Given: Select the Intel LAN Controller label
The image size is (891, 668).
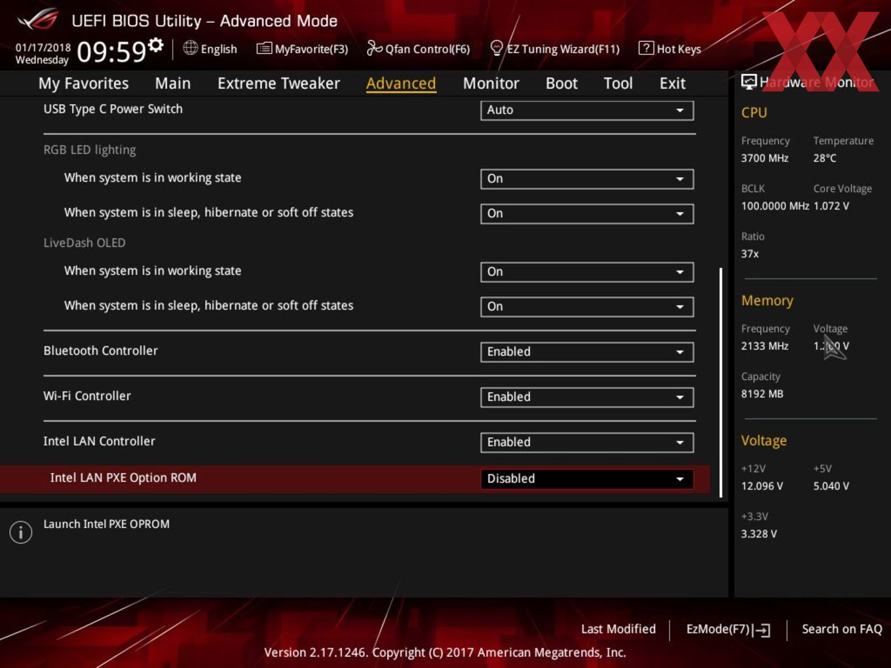Looking at the screenshot, I should point(99,441).
